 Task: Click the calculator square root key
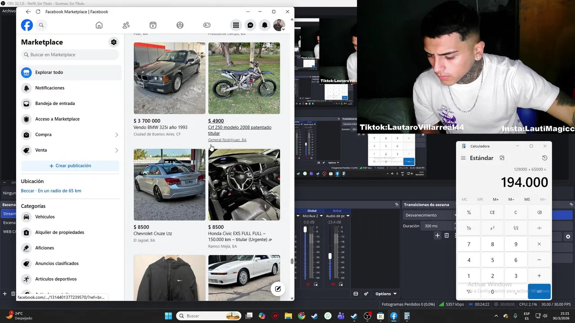click(x=516, y=228)
